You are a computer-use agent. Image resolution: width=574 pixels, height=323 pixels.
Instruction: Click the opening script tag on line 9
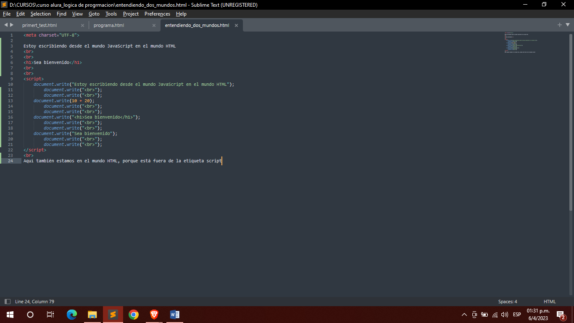coord(34,79)
